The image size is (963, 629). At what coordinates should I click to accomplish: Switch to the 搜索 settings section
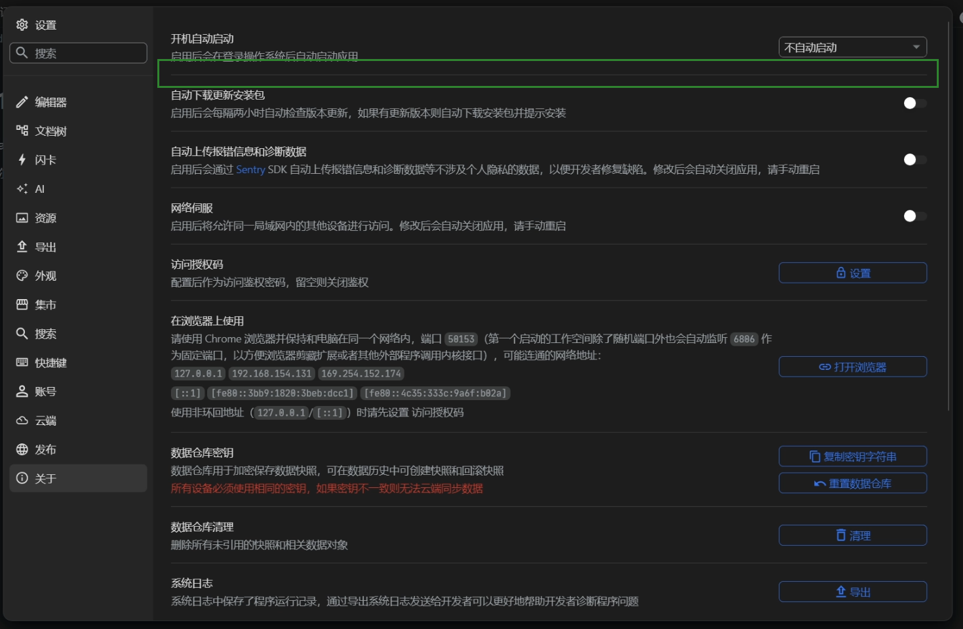pos(79,333)
